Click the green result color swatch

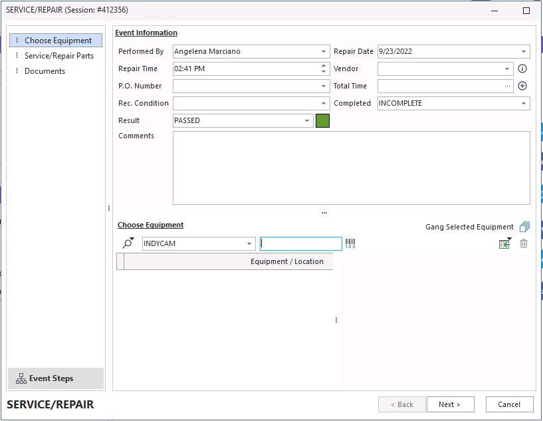click(322, 120)
